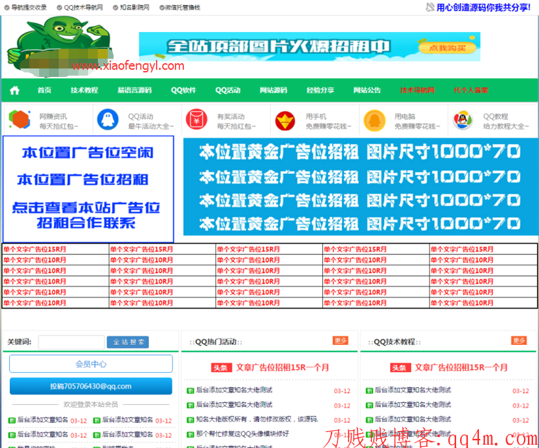Open 网站源码 menu item
Viewport: 539px width, 448px height.
(x=273, y=91)
